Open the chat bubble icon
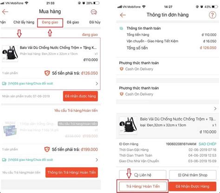Image resolution: width=220 pixels, height=193 pixels. (94, 12)
